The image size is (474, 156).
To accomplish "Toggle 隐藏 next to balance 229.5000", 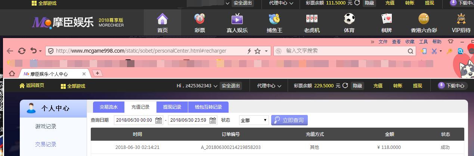I will (357, 86).
